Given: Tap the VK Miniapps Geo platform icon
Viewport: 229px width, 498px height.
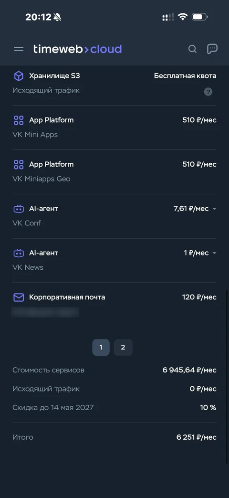Looking at the screenshot, I should (19, 165).
